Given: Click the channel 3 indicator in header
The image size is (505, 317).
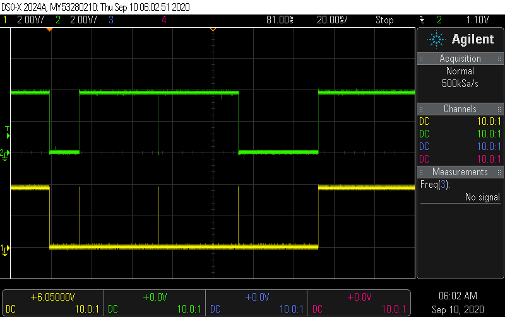Looking at the screenshot, I should 111,20.
